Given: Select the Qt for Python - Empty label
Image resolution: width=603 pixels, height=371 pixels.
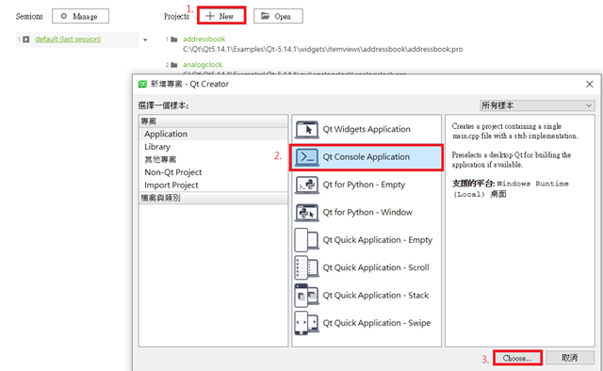Looking at the screenshot, I should (364, 185).
